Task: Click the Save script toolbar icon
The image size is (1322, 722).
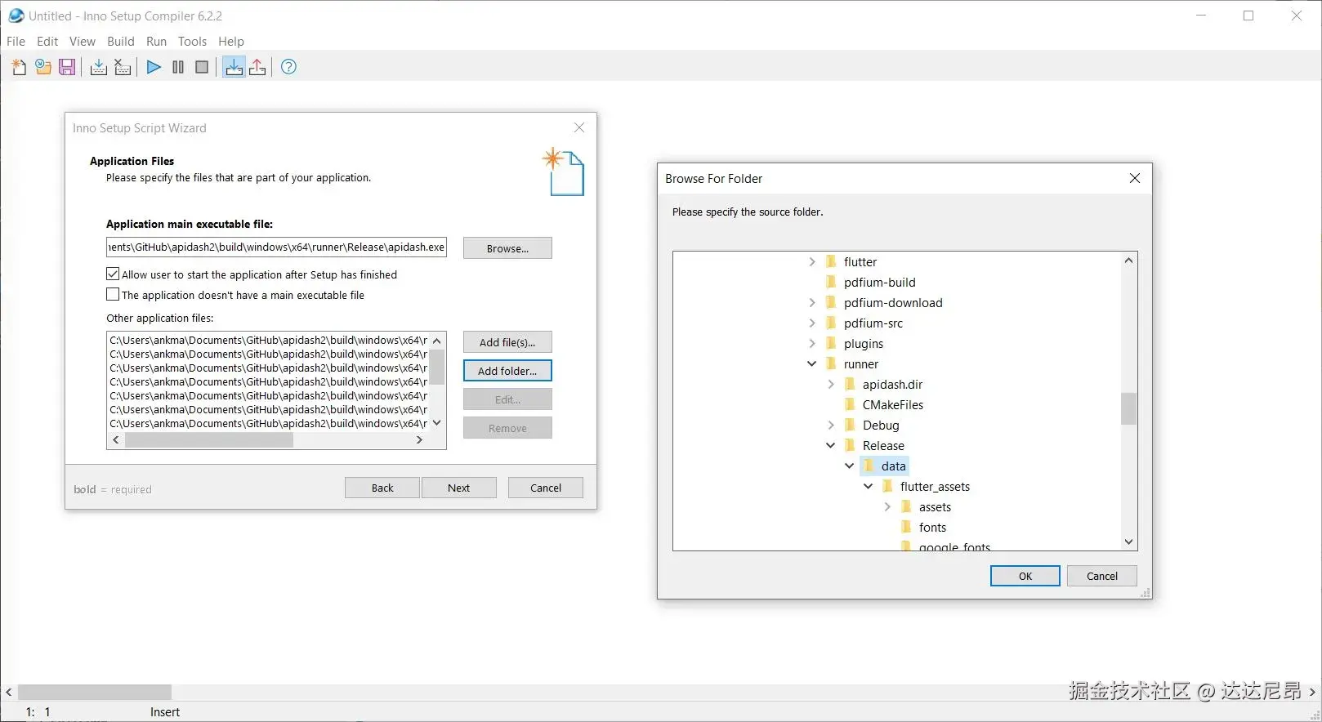Action: pyautogui.click(x=67, y=67)
